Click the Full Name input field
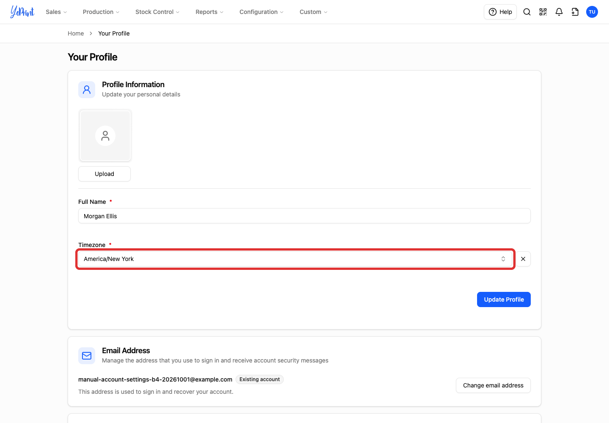The width and height of the screenshot is (609, 423). 304,216
